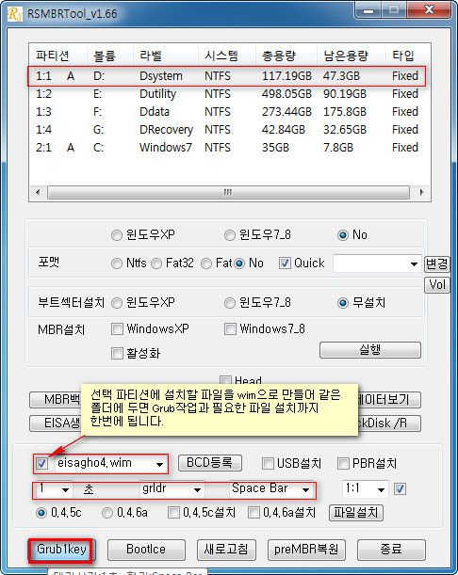Click the MBR백 button
Screen dimensions: 458x575
pos(56,400)
